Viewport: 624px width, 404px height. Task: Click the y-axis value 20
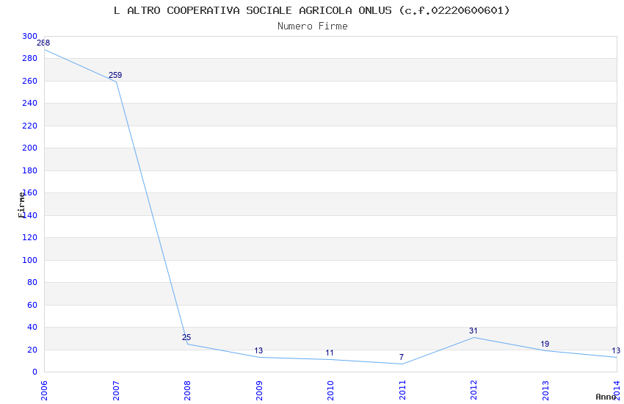coord(32,350)
